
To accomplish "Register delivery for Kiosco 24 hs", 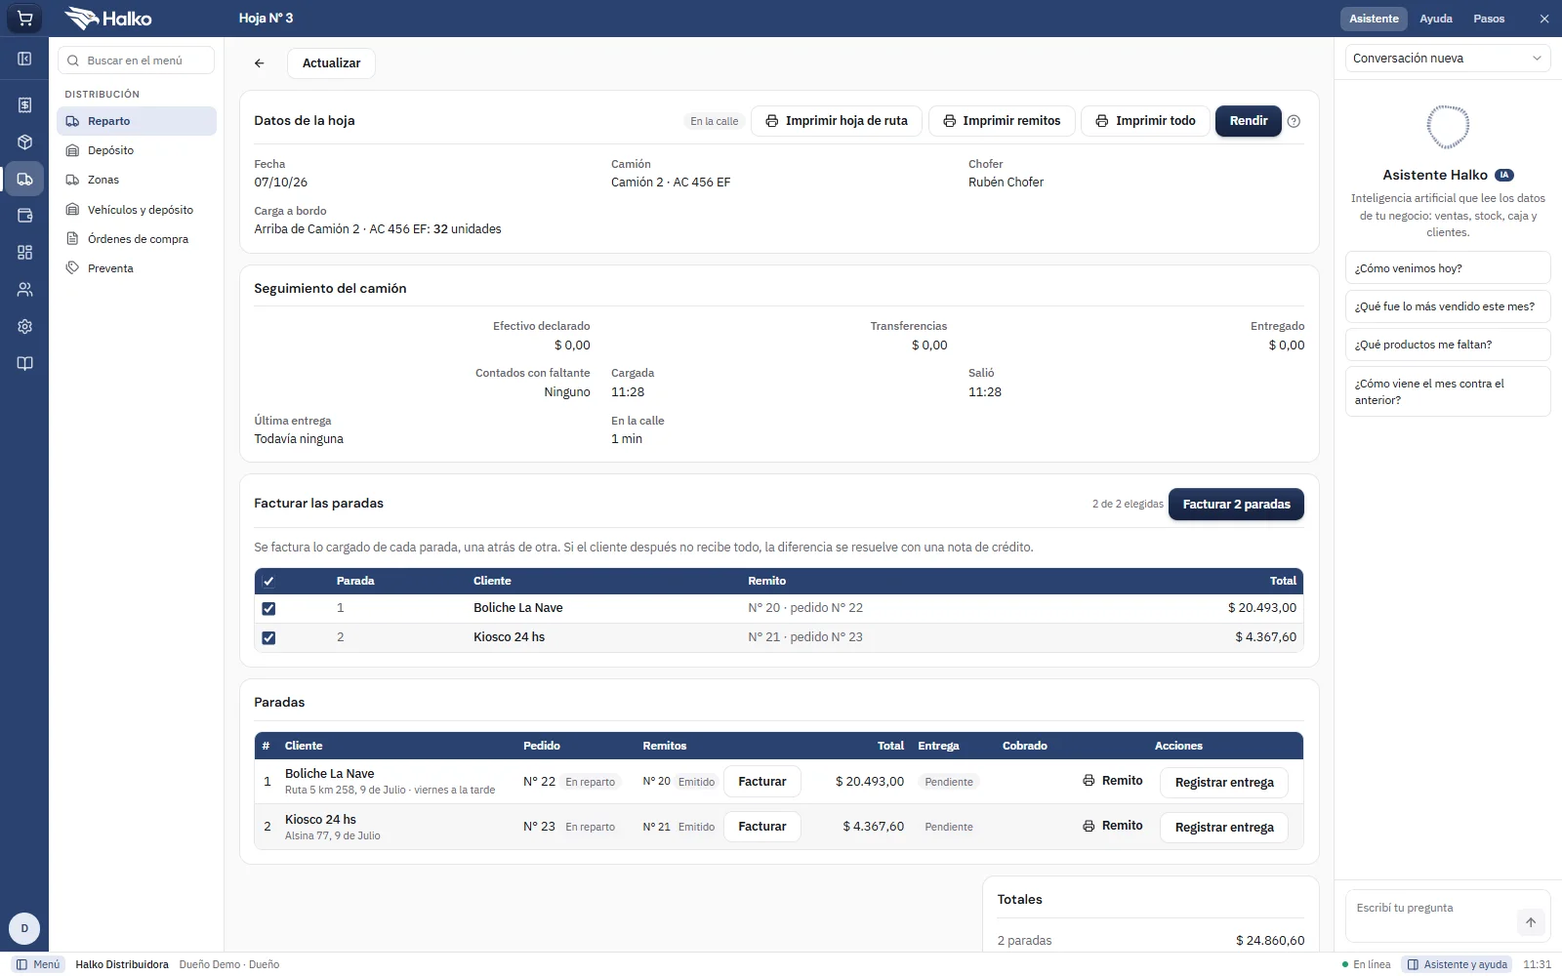I will click(1224, 828).
